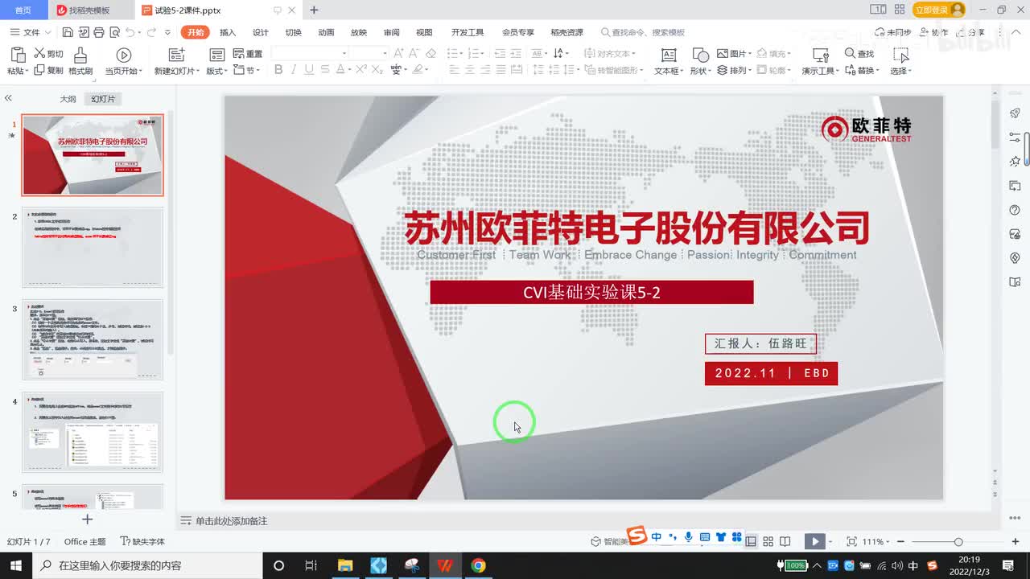
Task: Collapse the slide panel with double chevron
Action: [x=8, y=98]
